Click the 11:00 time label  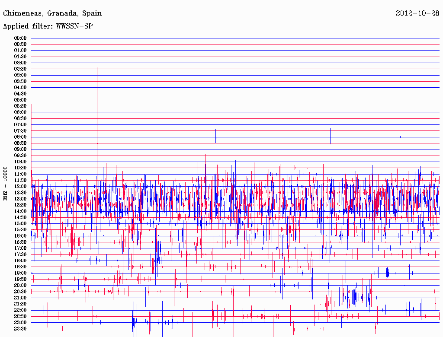click(x=20, y=174)
